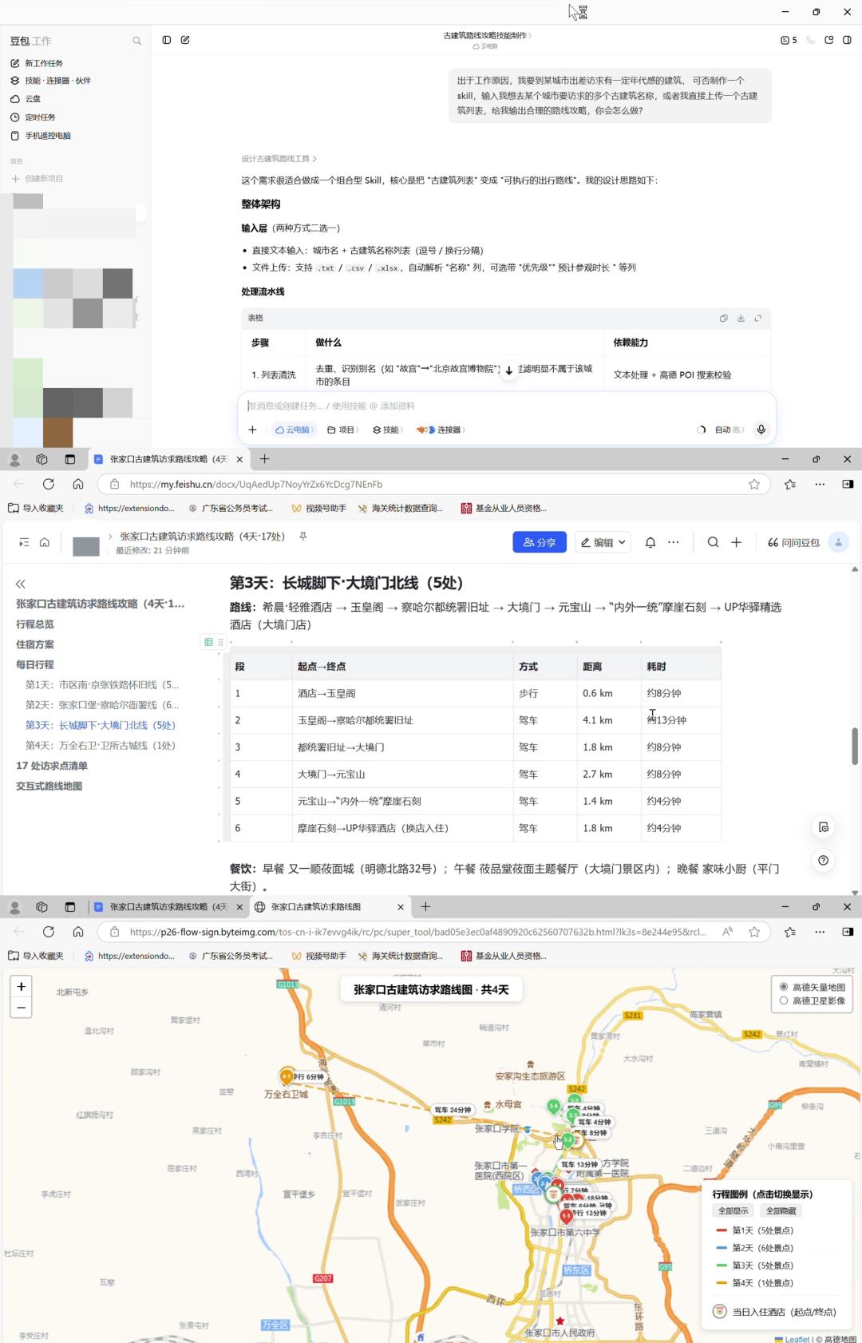The height and width of the screenshot is (1343, 862).
Task: Open the 连接器 selector in input bar
Action: 441,430
